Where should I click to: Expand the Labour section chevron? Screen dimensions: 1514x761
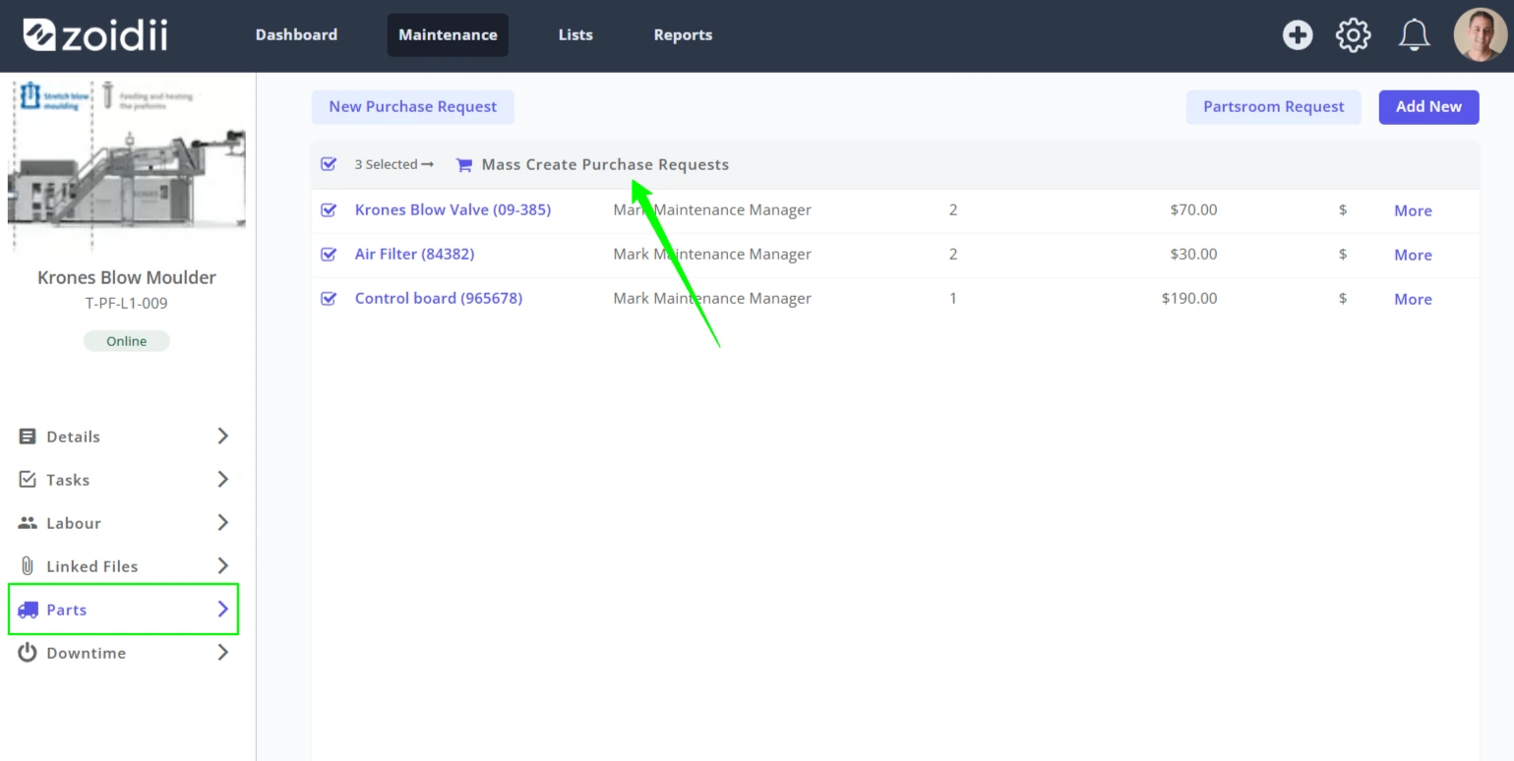223,522
